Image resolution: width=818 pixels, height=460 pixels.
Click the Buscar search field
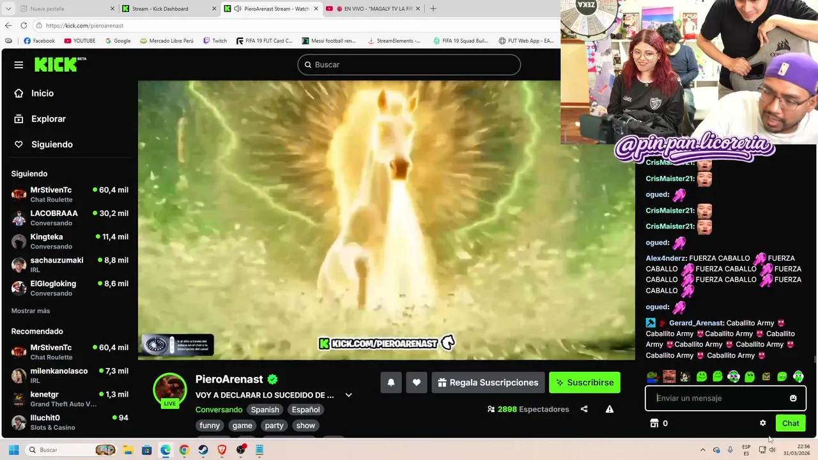click(409, 65)
